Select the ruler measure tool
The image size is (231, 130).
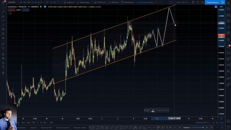[3, 44]
